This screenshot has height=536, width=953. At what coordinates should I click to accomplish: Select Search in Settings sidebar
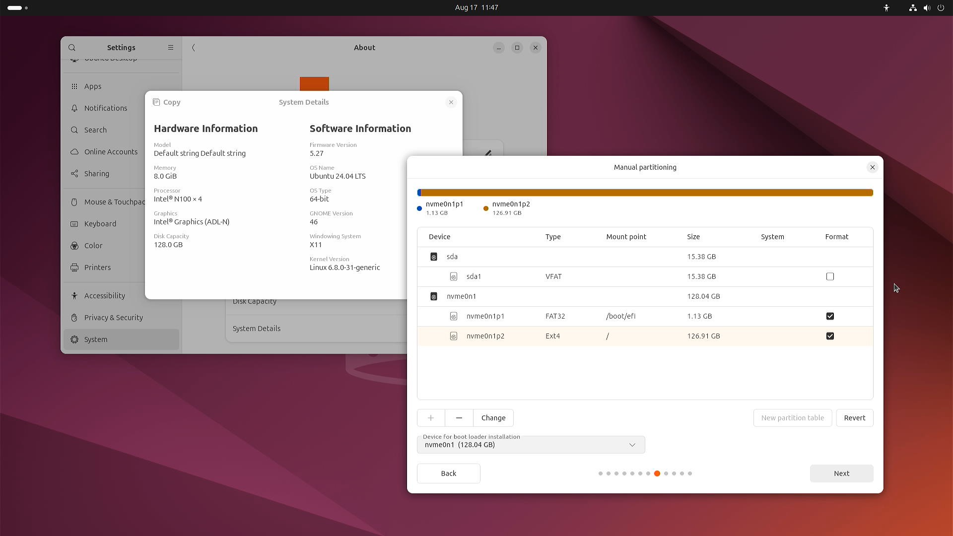121,130
